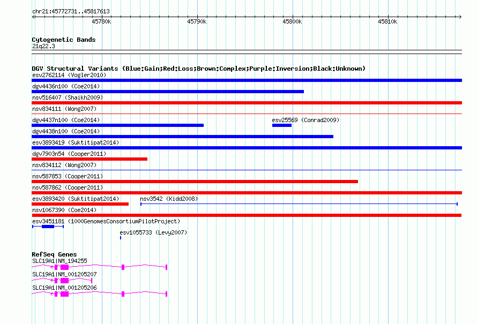
Task: Select the nsv587853 (Cooper2011) red bar
Action: click(195, 182)
